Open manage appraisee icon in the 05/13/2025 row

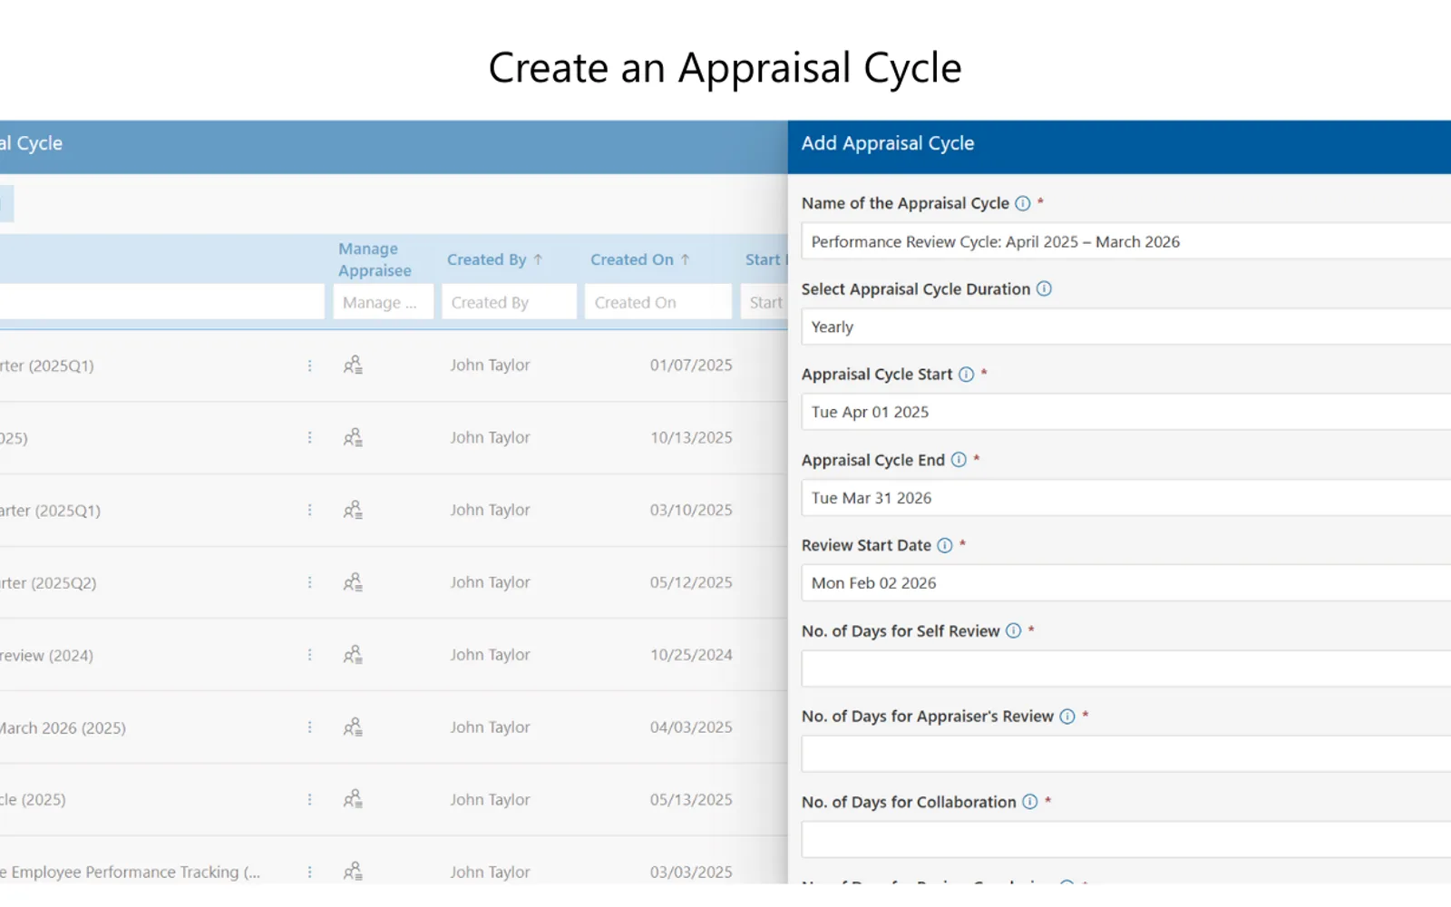click(353, 800)
